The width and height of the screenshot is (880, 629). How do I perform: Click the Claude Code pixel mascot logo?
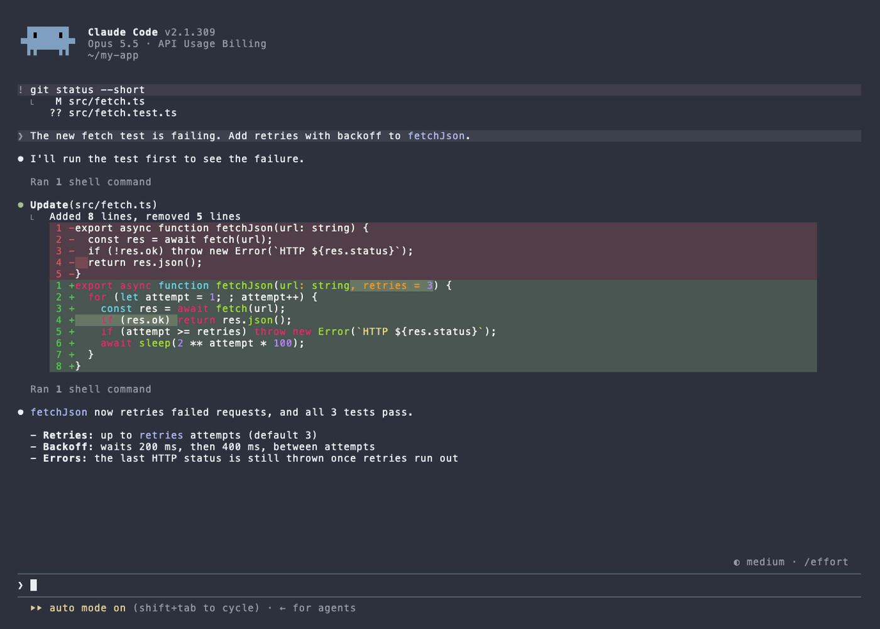48,41
